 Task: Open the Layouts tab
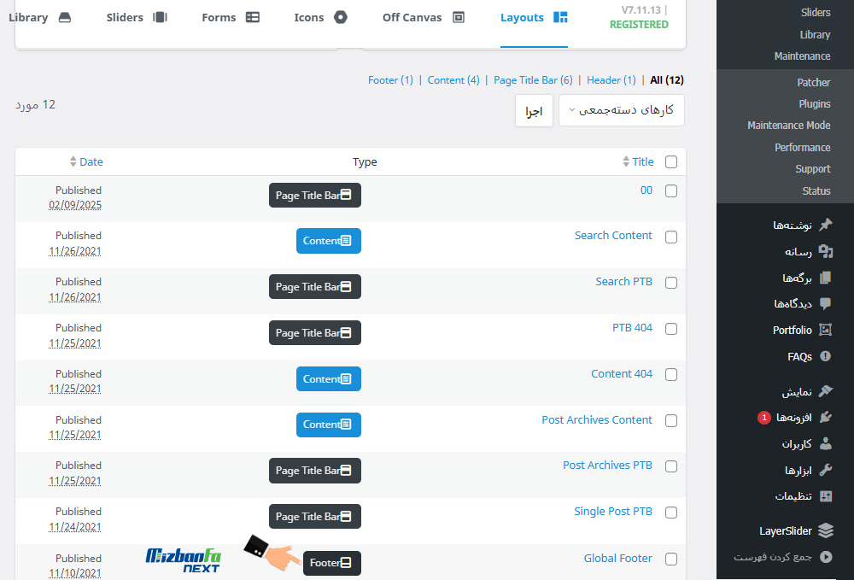point(534,17)
